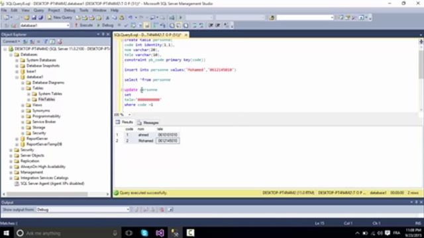
Task: Click the Open File folder icon in toolbar
Action: point(26,18)
